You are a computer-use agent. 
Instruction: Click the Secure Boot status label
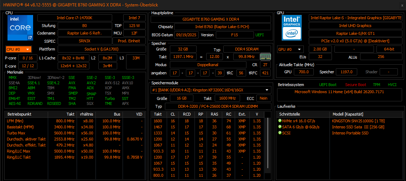pos(355,85)
